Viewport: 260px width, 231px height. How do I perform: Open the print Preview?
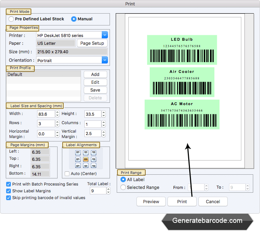151,201
